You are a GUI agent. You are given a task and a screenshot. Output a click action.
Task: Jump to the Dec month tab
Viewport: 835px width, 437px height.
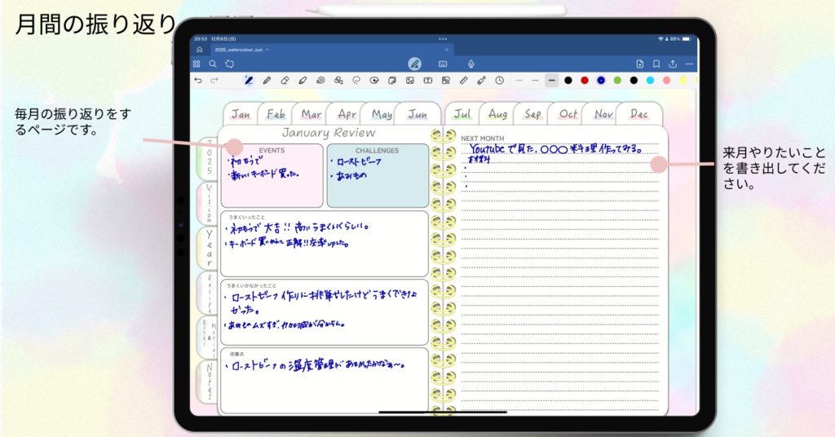(638, 114)
